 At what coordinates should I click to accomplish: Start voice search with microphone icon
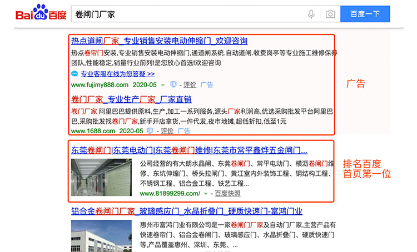(311, 14)
